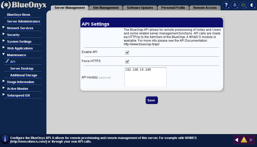Log out using the door icon

click(252, 5)
